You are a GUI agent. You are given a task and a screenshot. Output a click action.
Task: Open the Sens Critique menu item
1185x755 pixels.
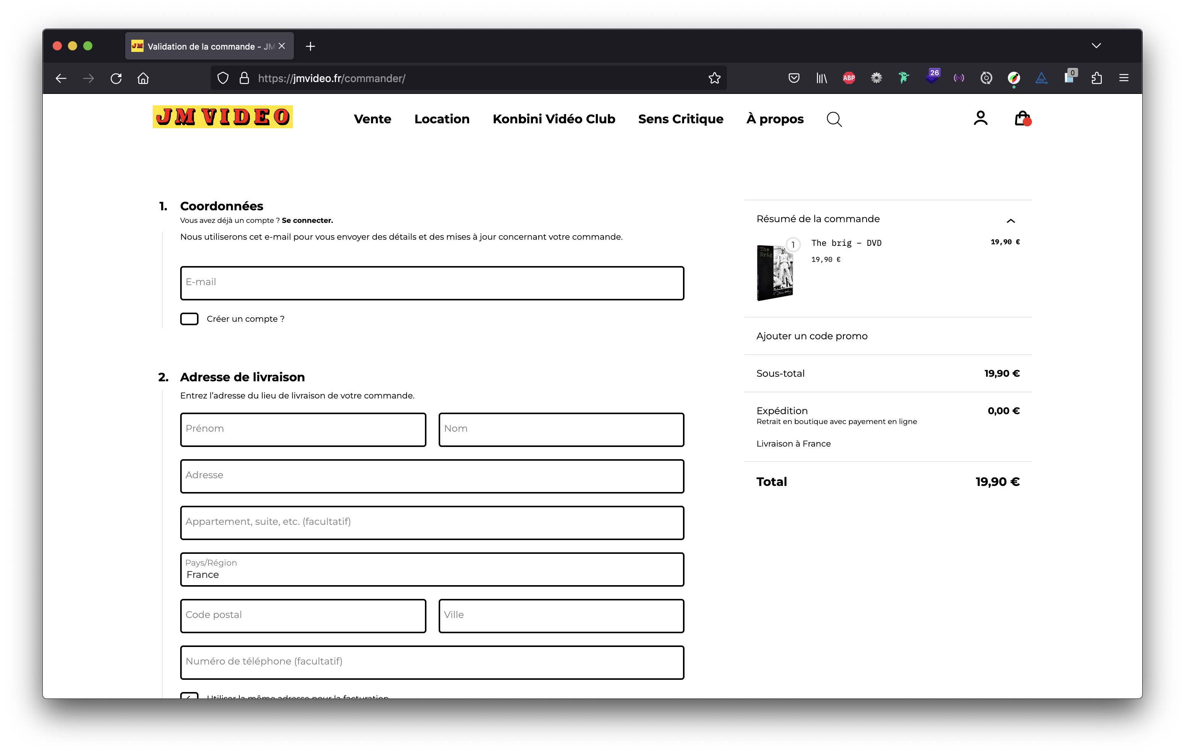pyautogui.click(x=681, y=119)
